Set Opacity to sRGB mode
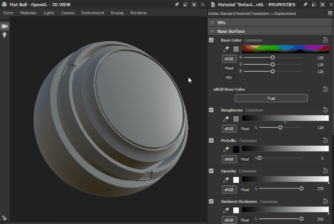 point(229,189)
